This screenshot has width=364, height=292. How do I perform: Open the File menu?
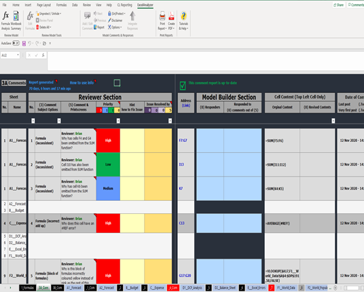click(x=4, y=5)
